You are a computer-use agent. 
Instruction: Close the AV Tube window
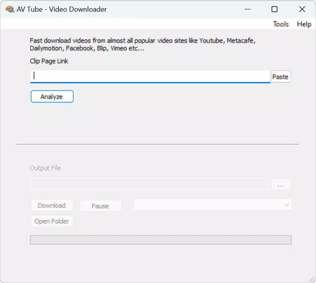[x=302, y=9]
